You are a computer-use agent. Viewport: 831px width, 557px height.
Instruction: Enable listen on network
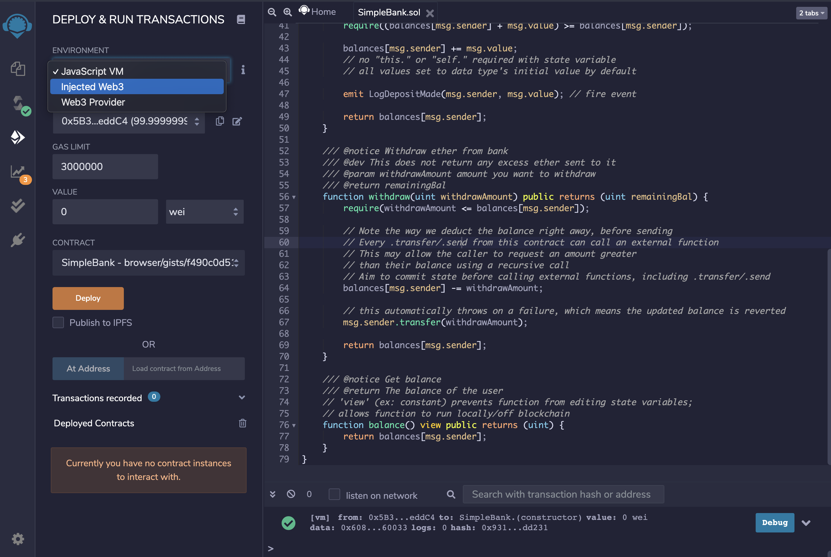[x=334, y=494]
